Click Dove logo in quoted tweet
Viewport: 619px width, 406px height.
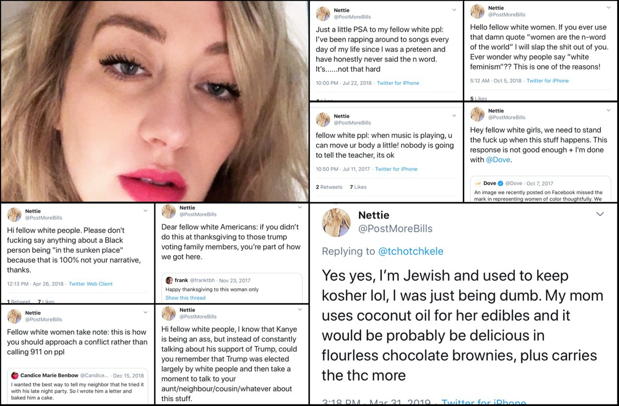click(478, 183)
